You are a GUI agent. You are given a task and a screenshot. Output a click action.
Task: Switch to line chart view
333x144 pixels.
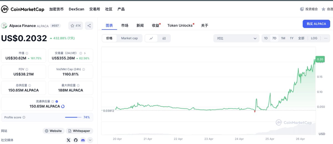click(151, 38)
